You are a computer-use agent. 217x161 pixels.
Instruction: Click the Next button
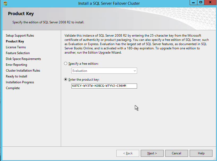point(152,153)
